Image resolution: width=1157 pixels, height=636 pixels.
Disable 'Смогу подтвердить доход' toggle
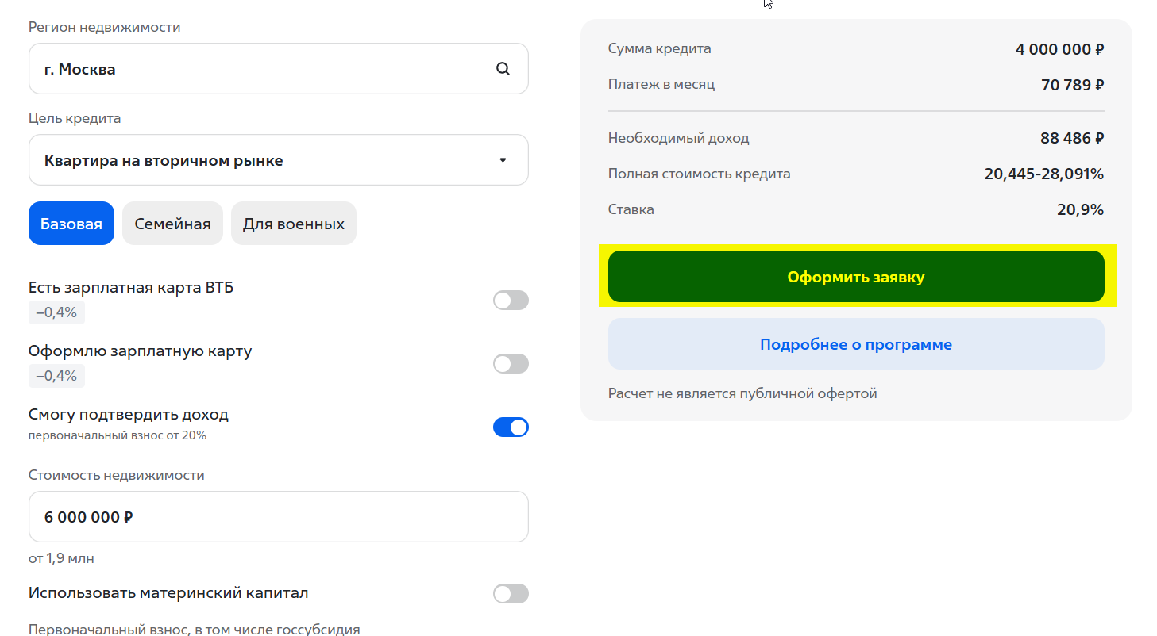coord(511,427)
